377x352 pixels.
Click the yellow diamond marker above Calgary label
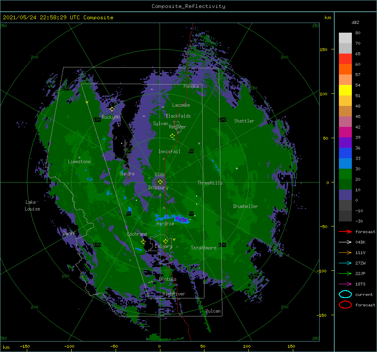coord(165,241)
